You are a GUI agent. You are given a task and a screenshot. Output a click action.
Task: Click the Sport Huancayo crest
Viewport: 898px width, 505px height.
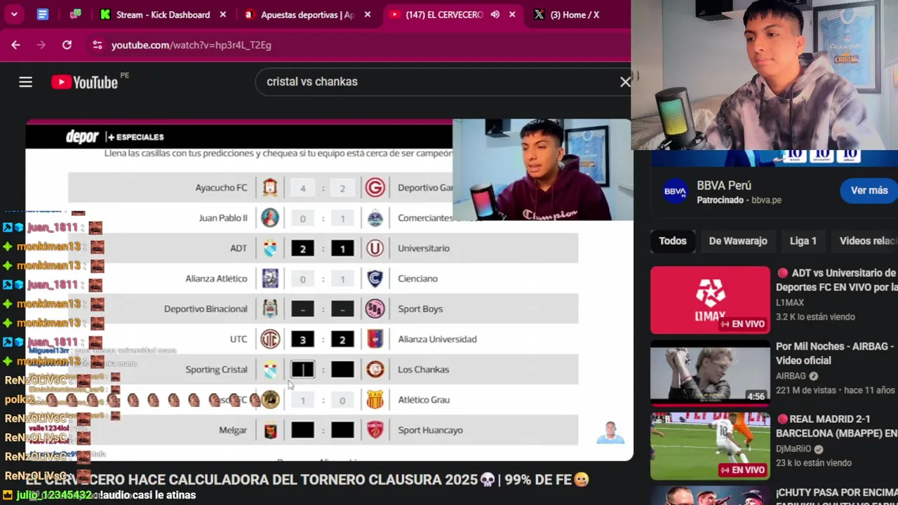pyautogui.click(x=375, y=430)
